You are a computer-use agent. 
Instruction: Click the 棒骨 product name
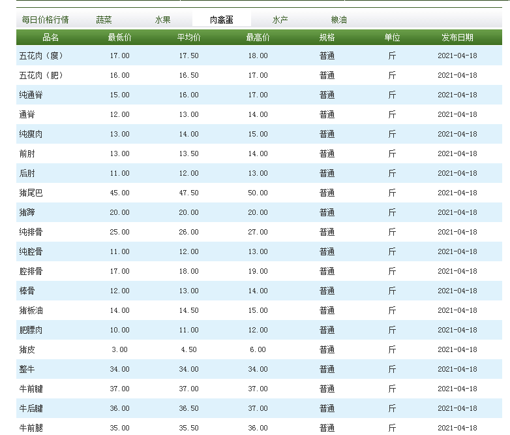tap(27, 291)
